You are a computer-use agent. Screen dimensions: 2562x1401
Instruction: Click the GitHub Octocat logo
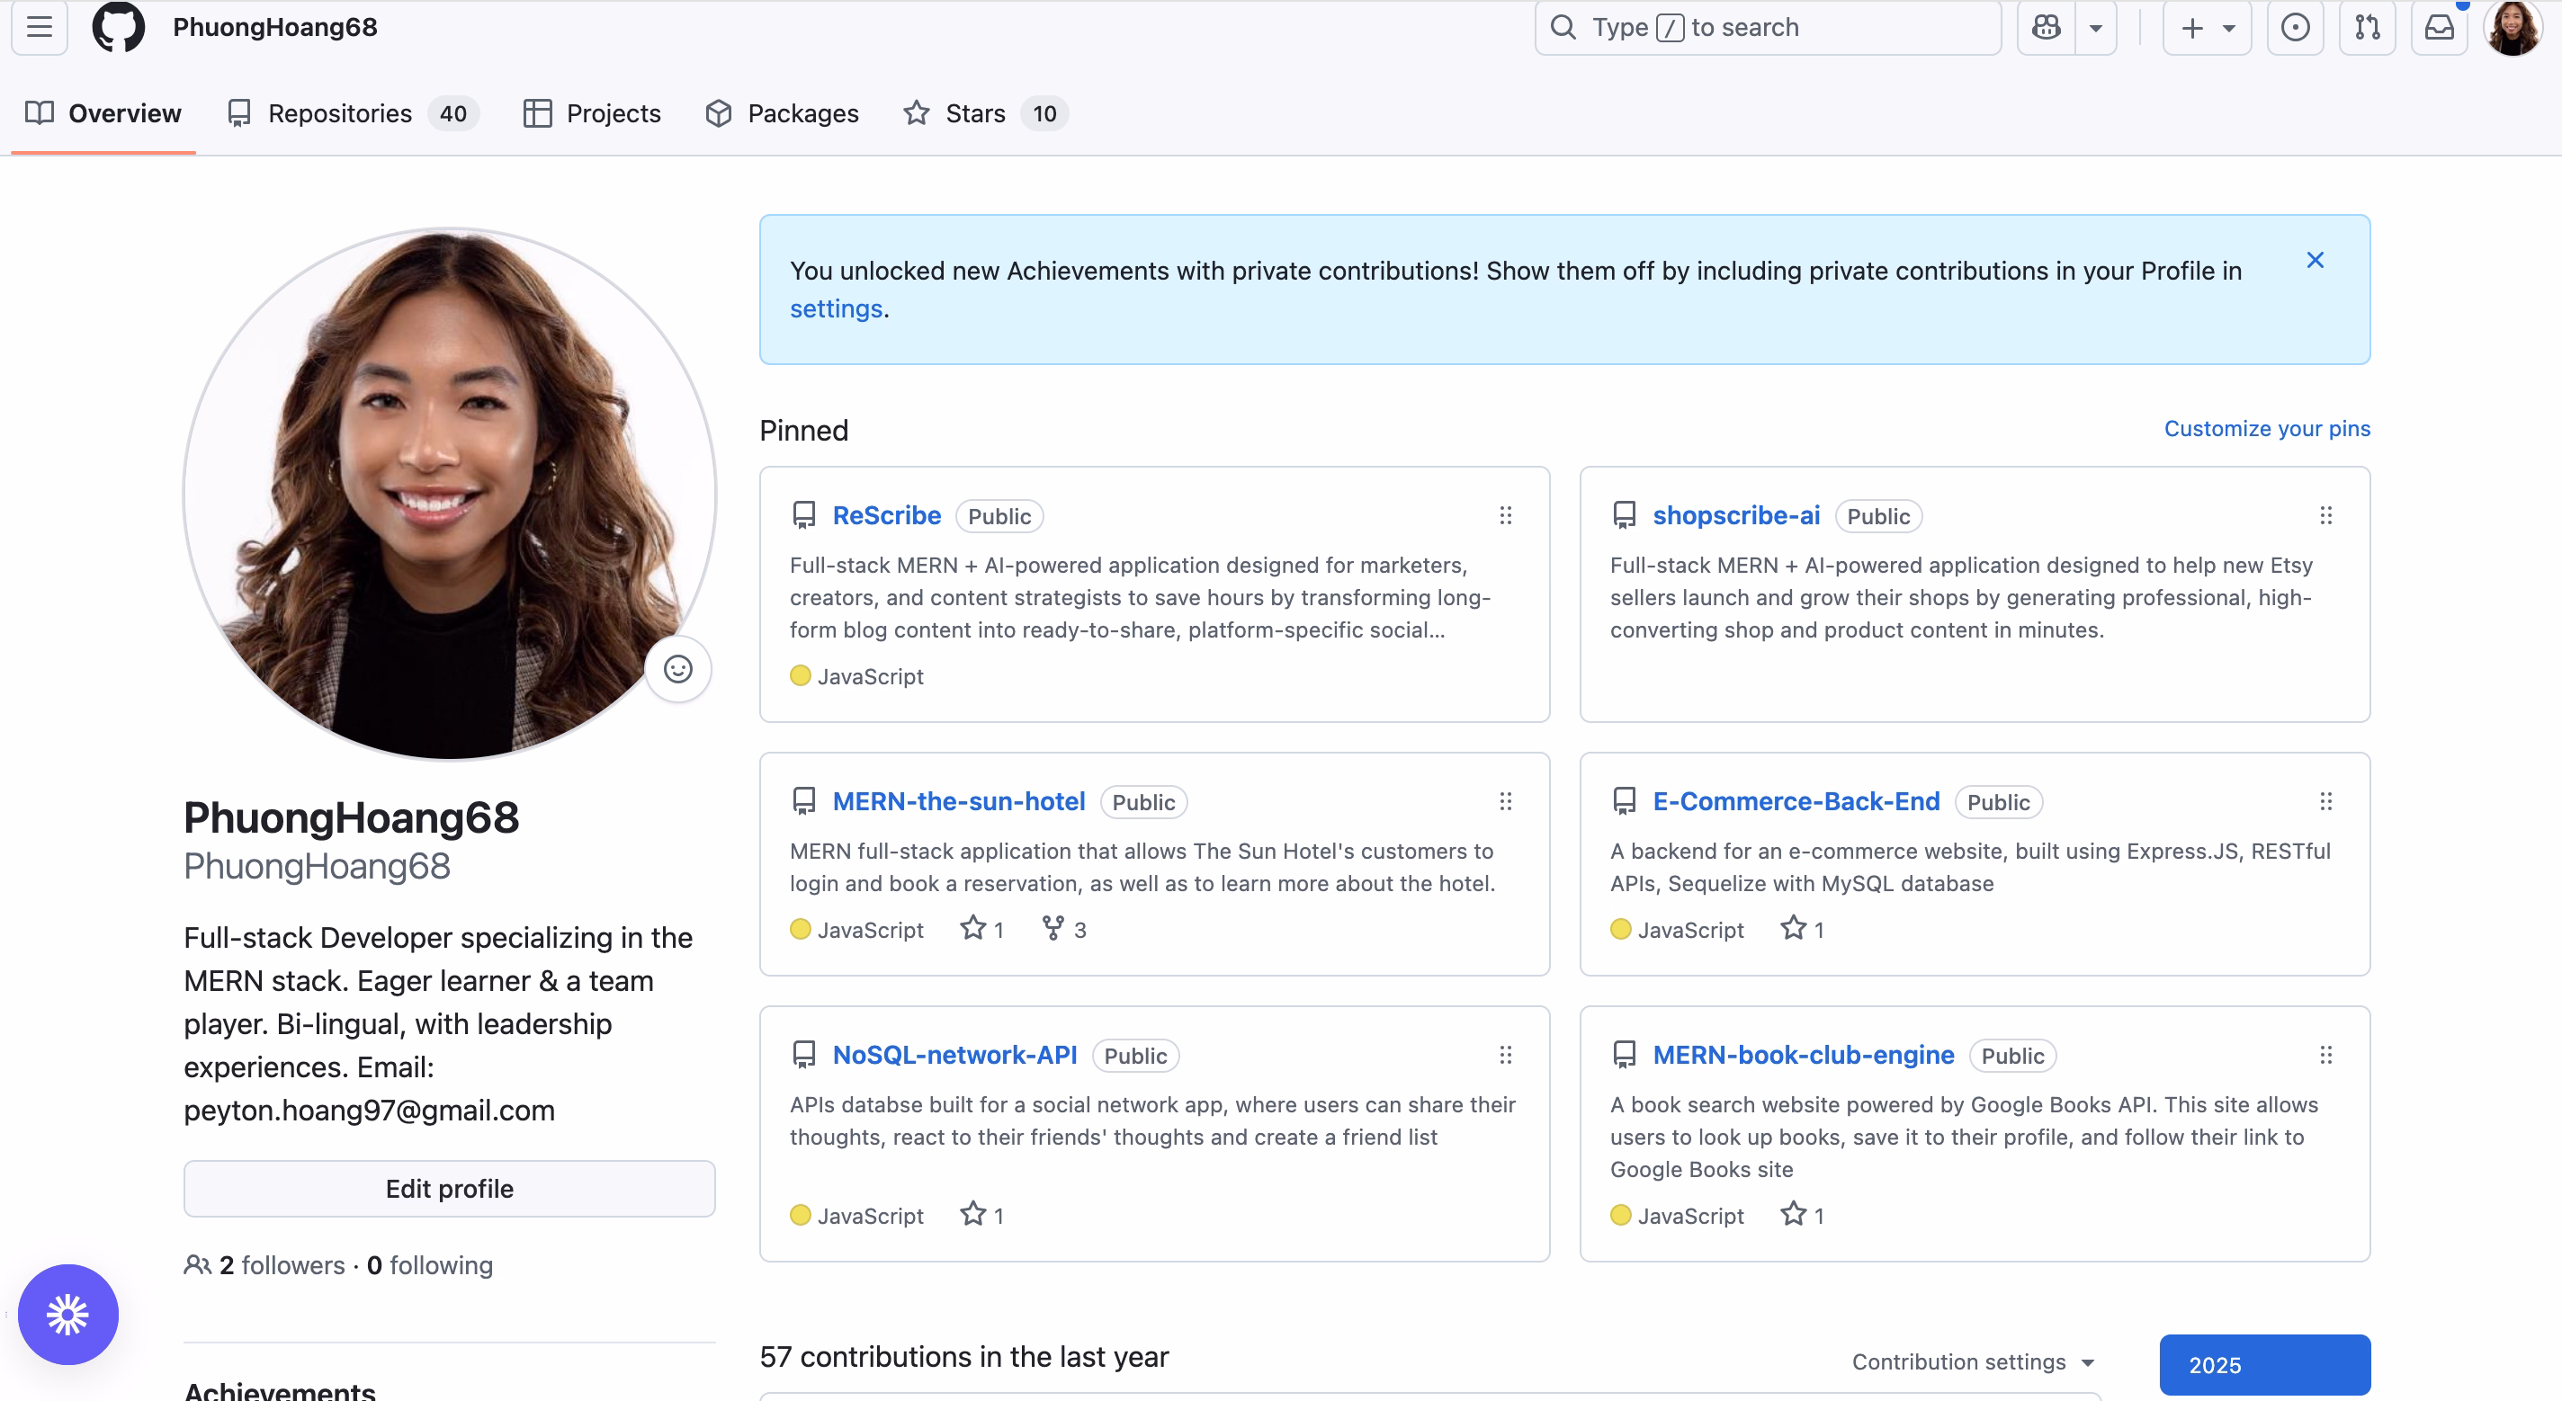[x=119, y=27]
